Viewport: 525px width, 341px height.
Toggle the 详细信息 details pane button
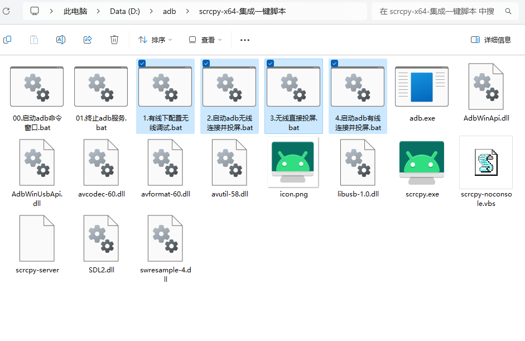click(x=491, y=40)
